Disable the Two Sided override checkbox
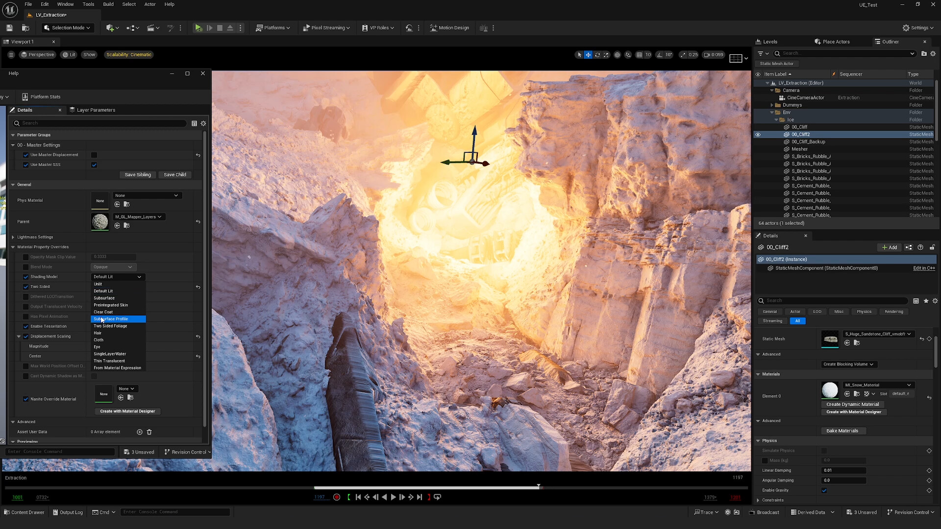The image size is (941, 529). (26, 287)
